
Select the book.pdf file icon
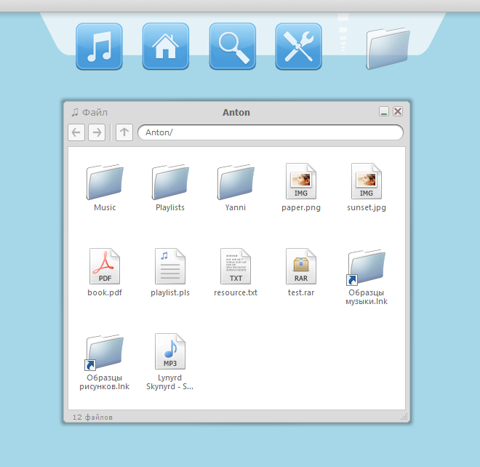tap(104, 267)
